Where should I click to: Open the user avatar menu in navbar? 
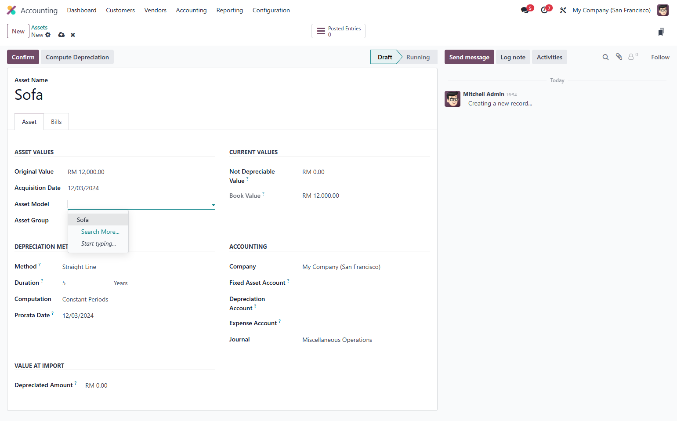click(663, 10)
